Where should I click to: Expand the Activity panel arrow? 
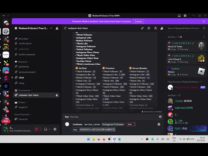tap(204, 37)
